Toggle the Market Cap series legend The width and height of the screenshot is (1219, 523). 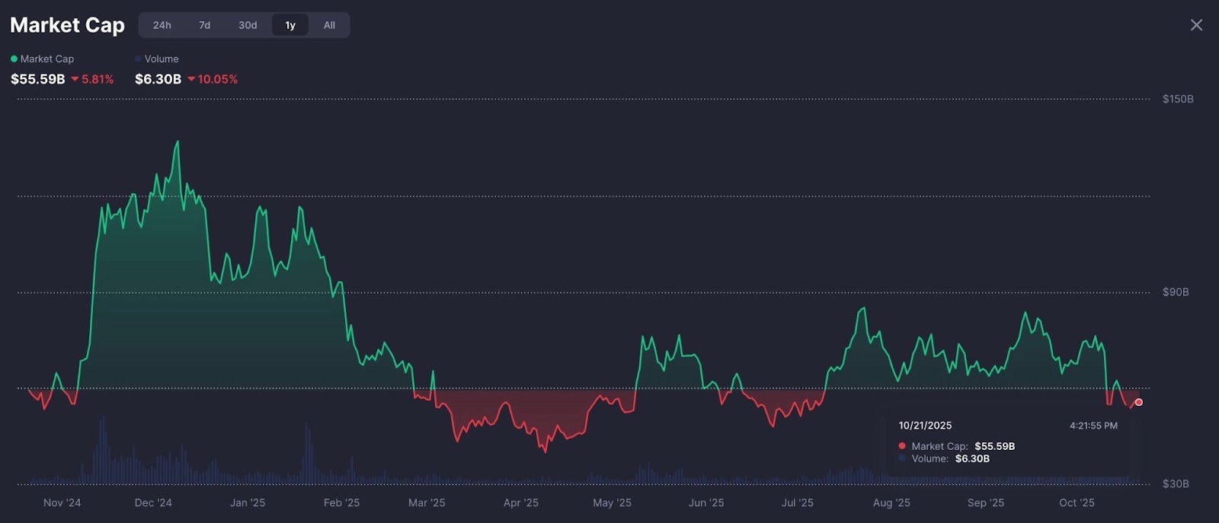click(x=46, y=59)
